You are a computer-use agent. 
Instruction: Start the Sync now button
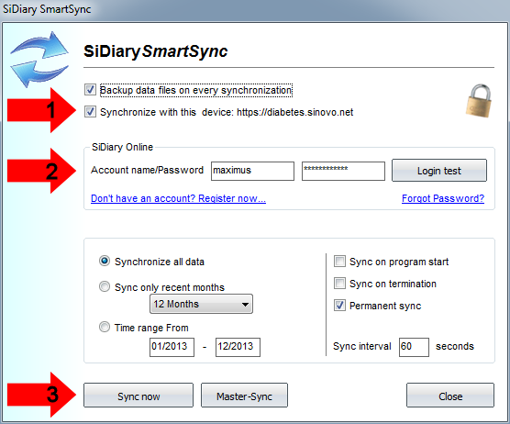pyautogui.click(x=139, y=396)
